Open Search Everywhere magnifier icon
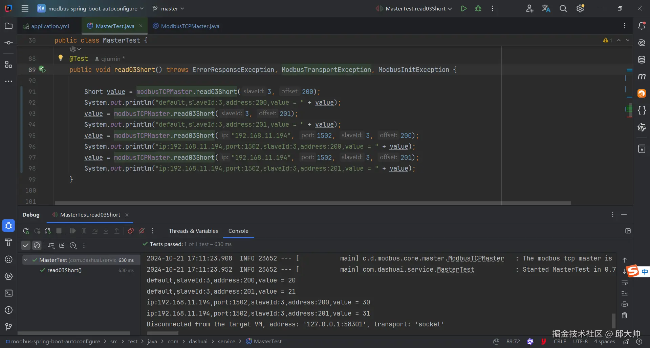Screen dimensions: 650x348 pyautogui.click(x=563, y=8)
